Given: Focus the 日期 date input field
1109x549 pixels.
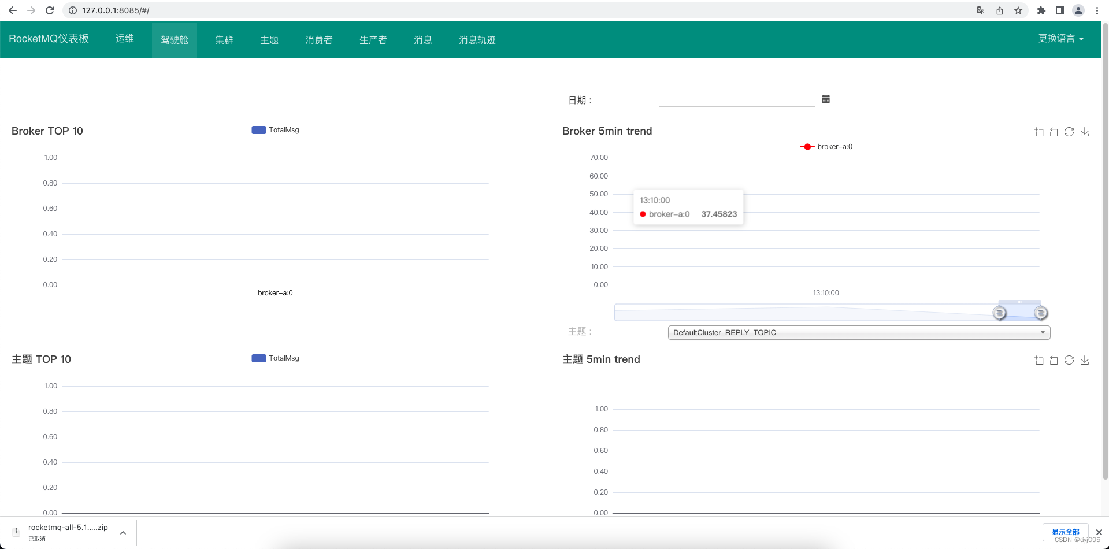Looking at the screenshot, I should point(737,99).
